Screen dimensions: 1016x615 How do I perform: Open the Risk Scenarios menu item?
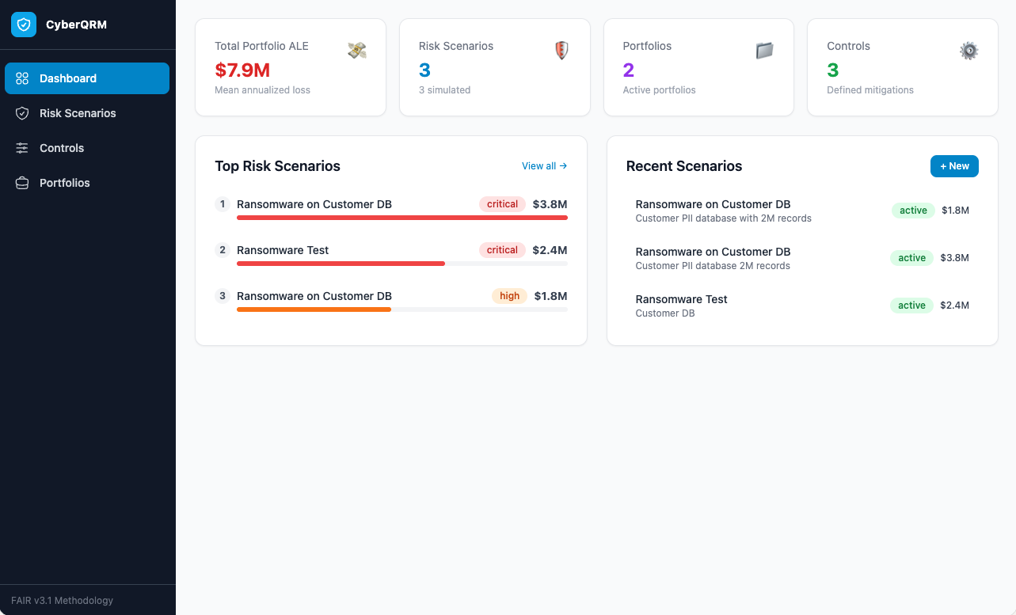(78, 113)
